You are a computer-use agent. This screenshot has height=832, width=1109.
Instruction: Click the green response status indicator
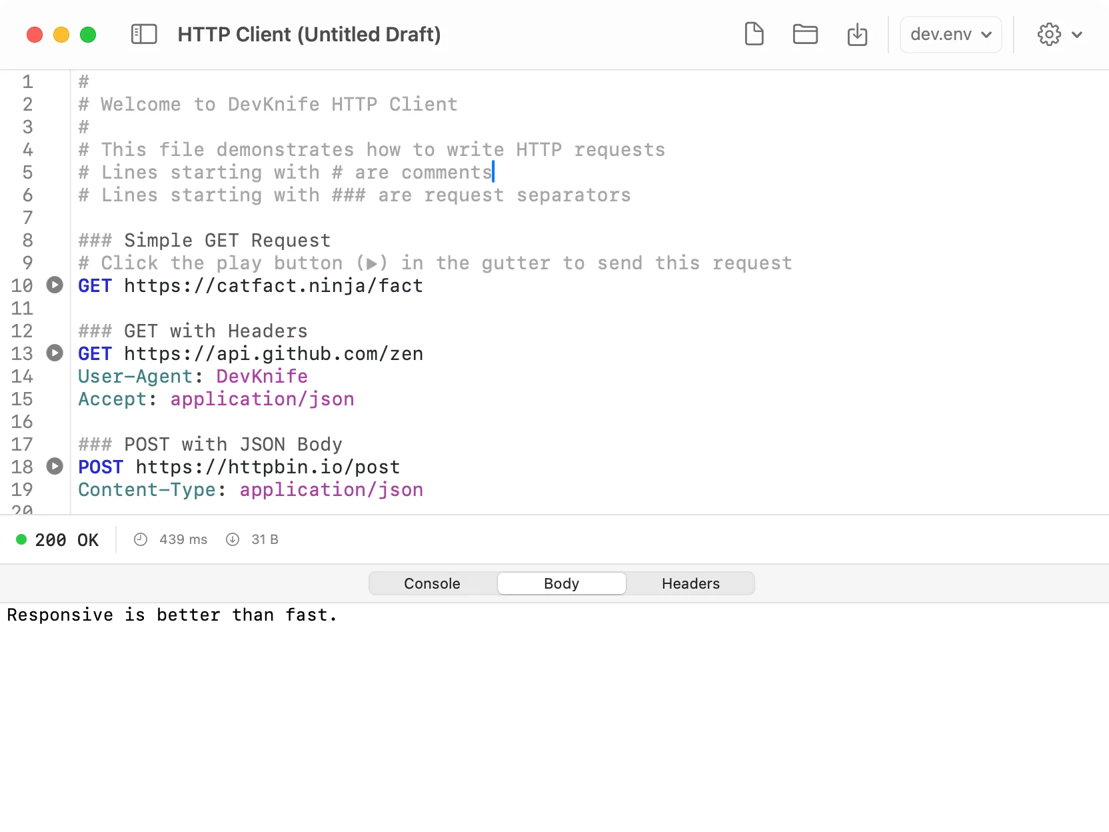coord(22,539)
